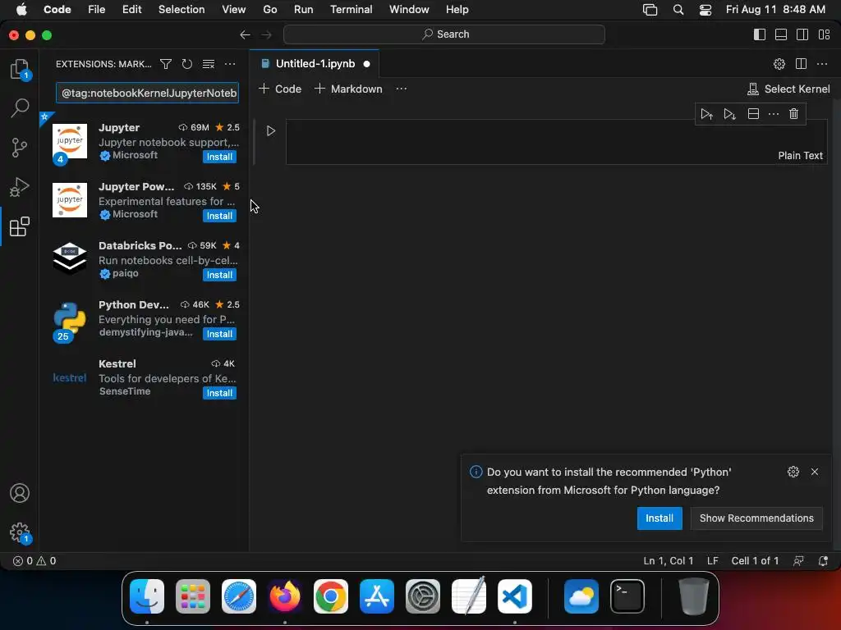Refresh the extensions list
The width and height of the screenshot is (841, 630).
point(186,64)
